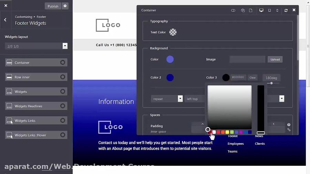Image resolution: width=310 pixels, height=174 pixels.
Task: Pick the purple-blue palette swatch
Action: pos(236,132)
